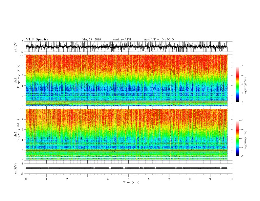Click the 'ch.2 Frequency (kHz)' axis label
The image size is (260, 201).
[x=17, y=131]
